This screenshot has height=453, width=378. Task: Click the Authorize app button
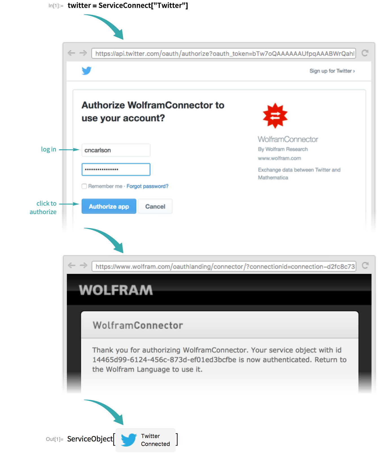point(109,206)
